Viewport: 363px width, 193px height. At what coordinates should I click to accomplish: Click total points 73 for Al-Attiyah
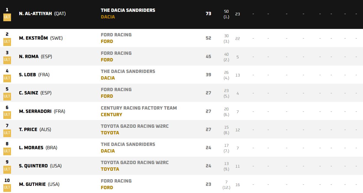pos(208,13)
